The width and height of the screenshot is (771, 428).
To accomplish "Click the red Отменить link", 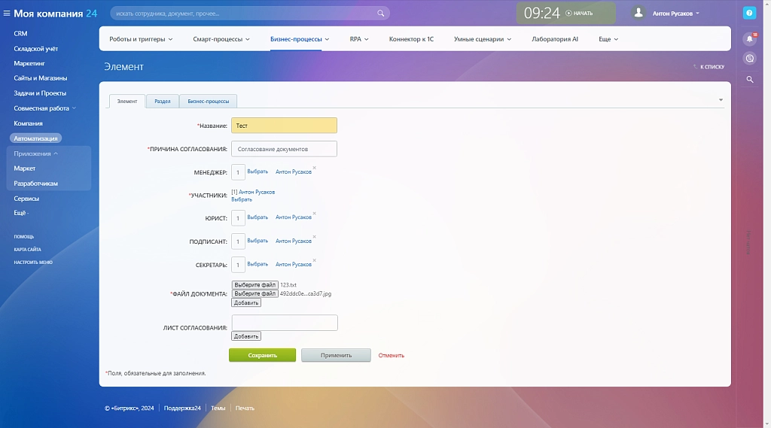I will [x=391, y=355].
